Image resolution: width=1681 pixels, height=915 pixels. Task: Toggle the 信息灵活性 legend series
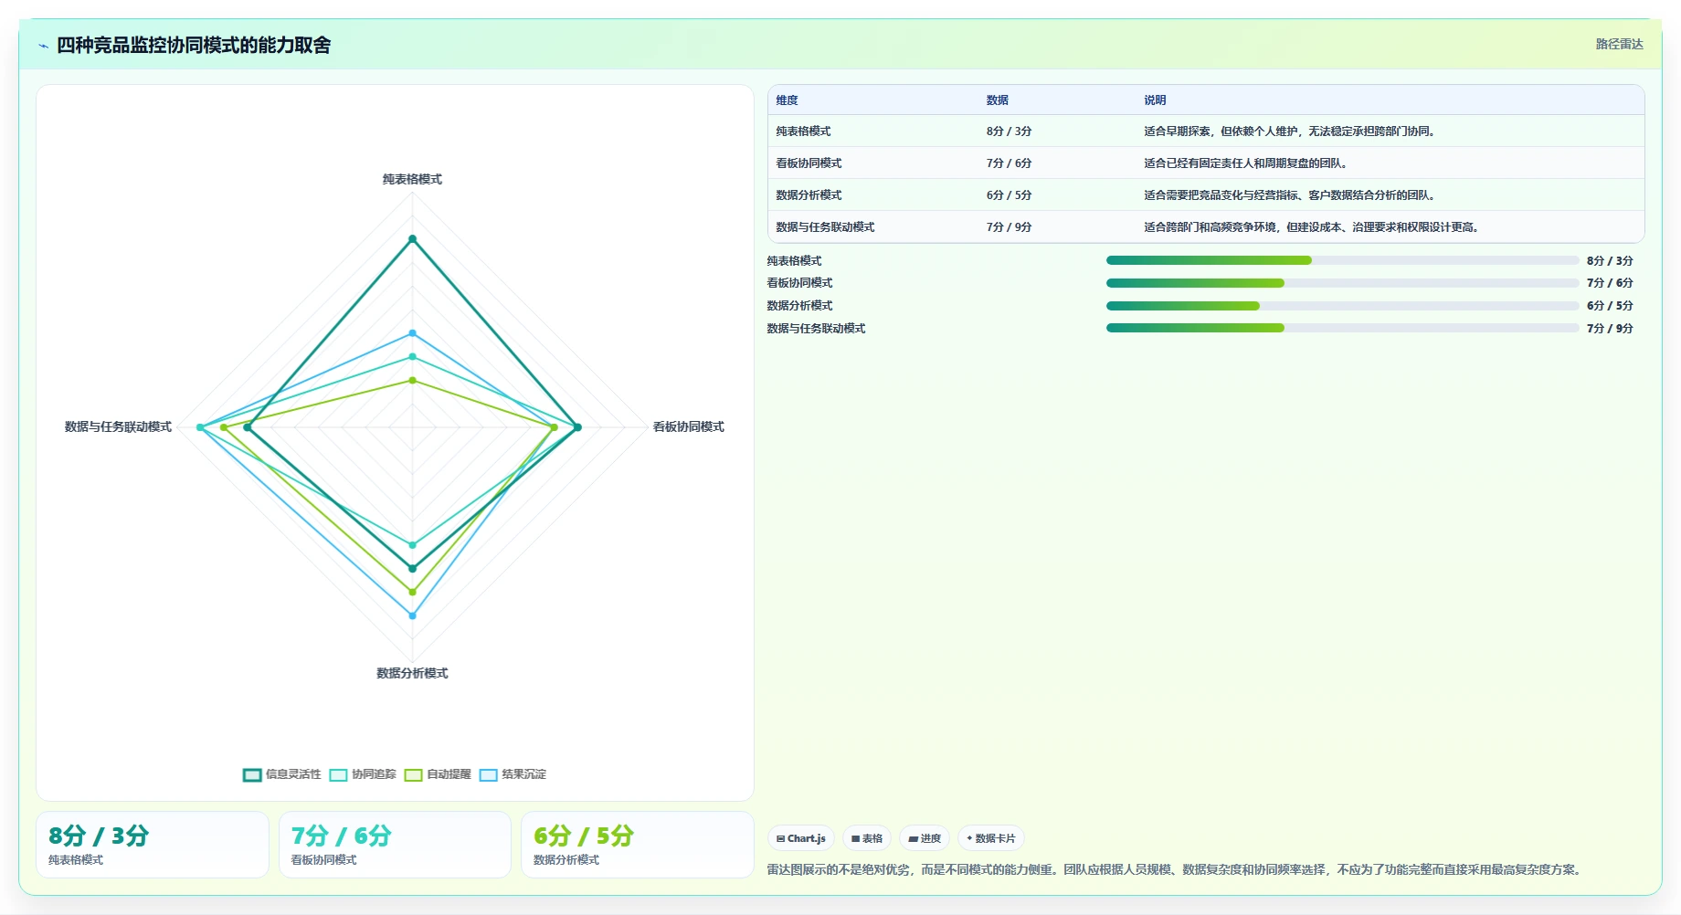pyautogui.click(x=282, y=774)
